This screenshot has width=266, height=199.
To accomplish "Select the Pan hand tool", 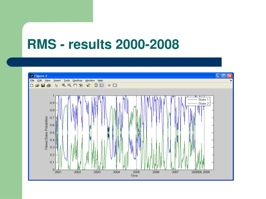I will [x=75, y=86].
